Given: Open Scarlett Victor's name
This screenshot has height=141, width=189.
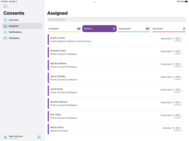Looking at the screenshot, I should (x=58, y=51).
